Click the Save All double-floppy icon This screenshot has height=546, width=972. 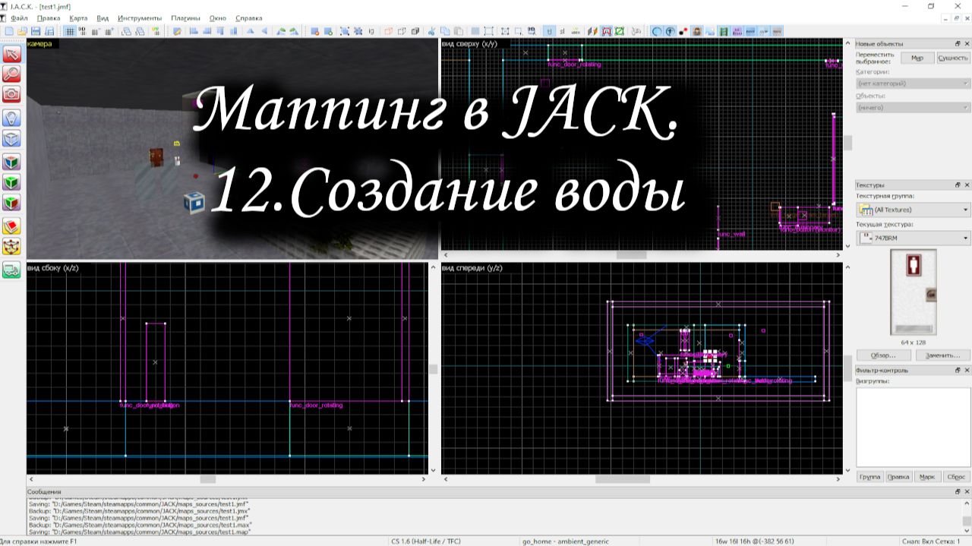pyautogui.click(x=49, y=31)
